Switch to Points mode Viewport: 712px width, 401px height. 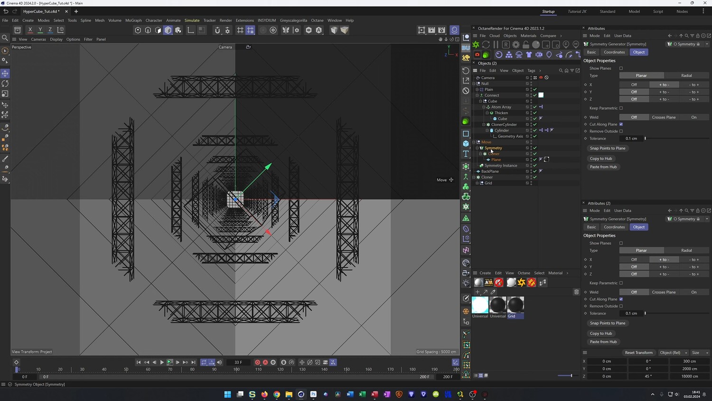coord(138,30)
